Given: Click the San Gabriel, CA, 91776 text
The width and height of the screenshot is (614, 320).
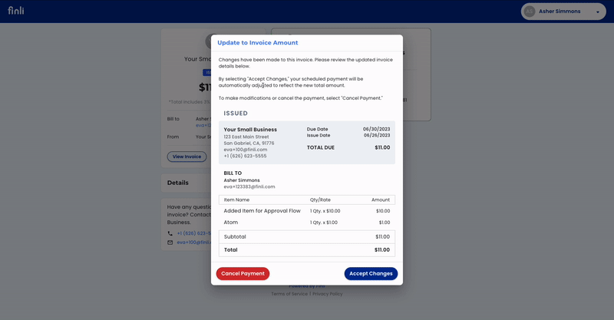Looking at the screenshot, I should pos(249,143).
